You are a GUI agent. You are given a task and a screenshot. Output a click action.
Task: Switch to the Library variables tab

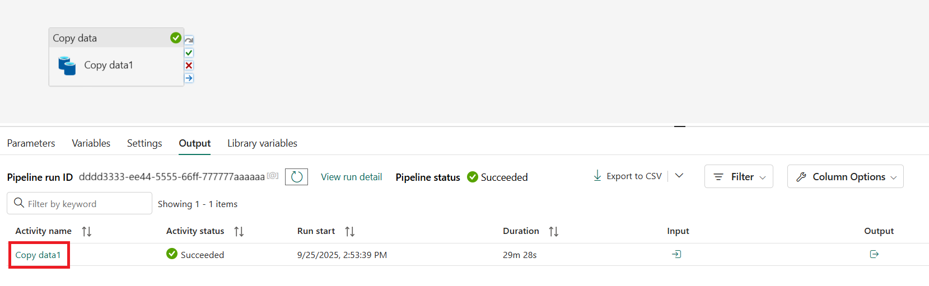tap(262, 143)
